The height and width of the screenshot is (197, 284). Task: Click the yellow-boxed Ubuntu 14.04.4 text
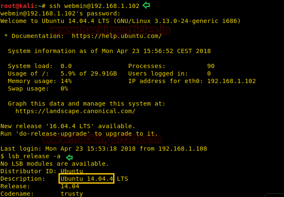pos(86,179)
